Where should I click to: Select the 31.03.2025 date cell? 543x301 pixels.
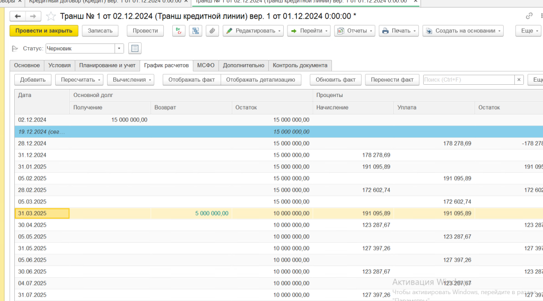[42, 214]
